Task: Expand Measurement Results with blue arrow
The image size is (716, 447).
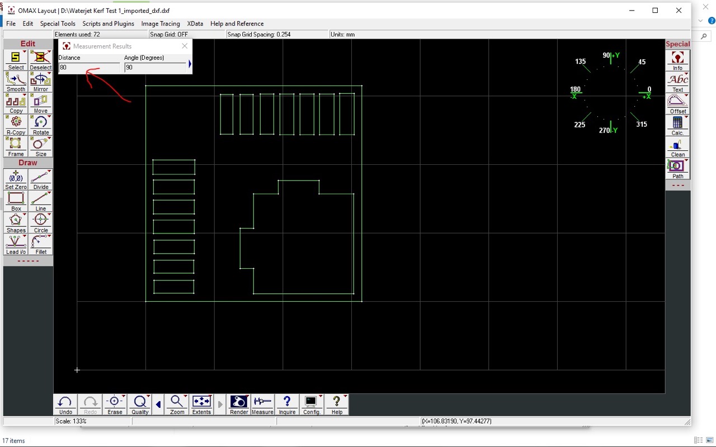Action: tap(190, 64)
